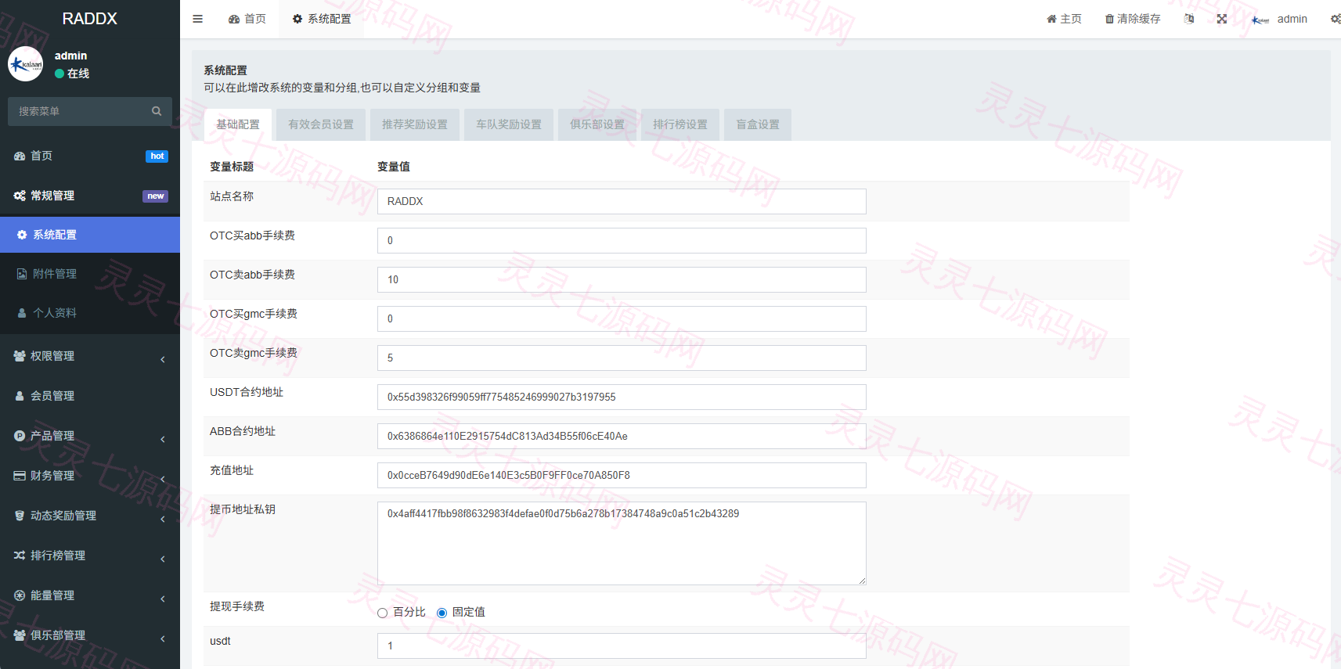Click the 常规管理 cogs menu item
Screen dimensions: 1341x669
click(90, 196)
